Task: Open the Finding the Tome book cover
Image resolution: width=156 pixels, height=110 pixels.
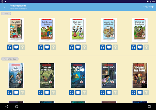Action: (140, 75)
